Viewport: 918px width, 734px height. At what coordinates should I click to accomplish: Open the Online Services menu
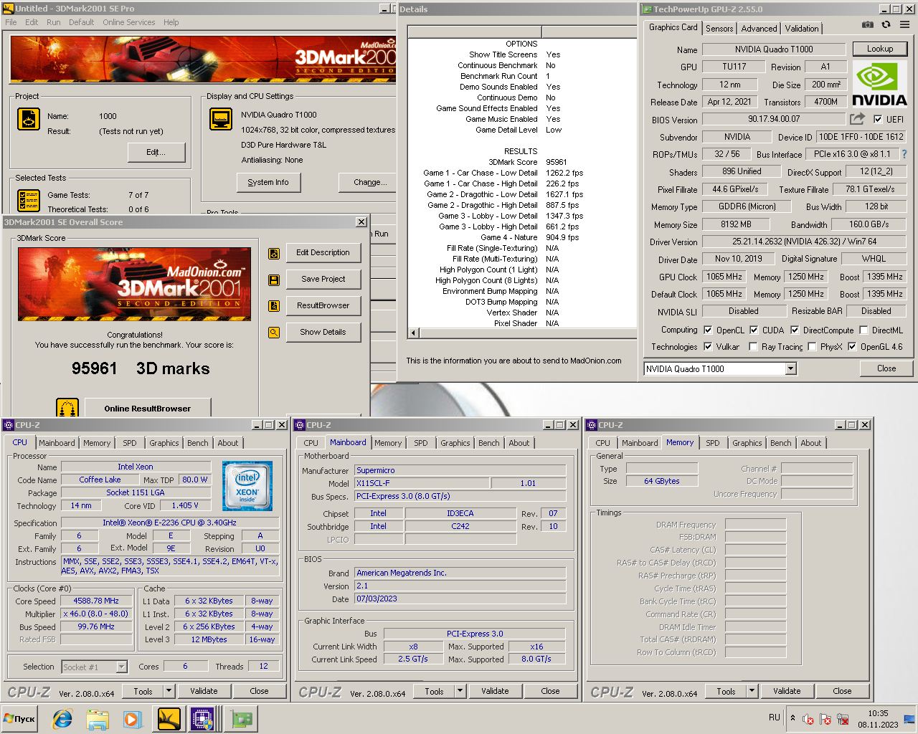128,22
